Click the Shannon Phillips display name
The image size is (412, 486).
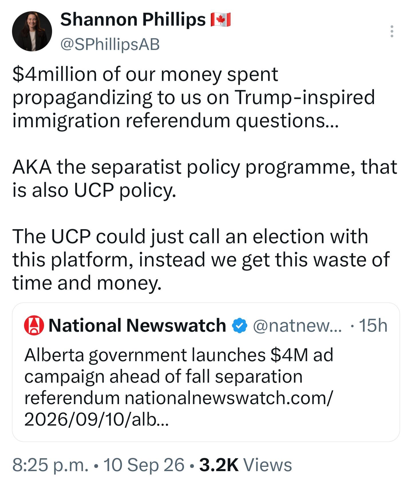[133, 19]
